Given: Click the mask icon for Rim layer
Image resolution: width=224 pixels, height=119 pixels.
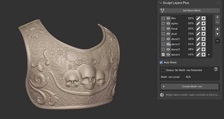Looking at the screenshot, I should pyautogui.click(x=204, y=18).
